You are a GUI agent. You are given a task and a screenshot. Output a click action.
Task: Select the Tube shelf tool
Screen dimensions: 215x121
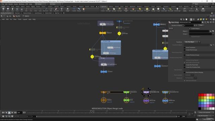[12, 9]
